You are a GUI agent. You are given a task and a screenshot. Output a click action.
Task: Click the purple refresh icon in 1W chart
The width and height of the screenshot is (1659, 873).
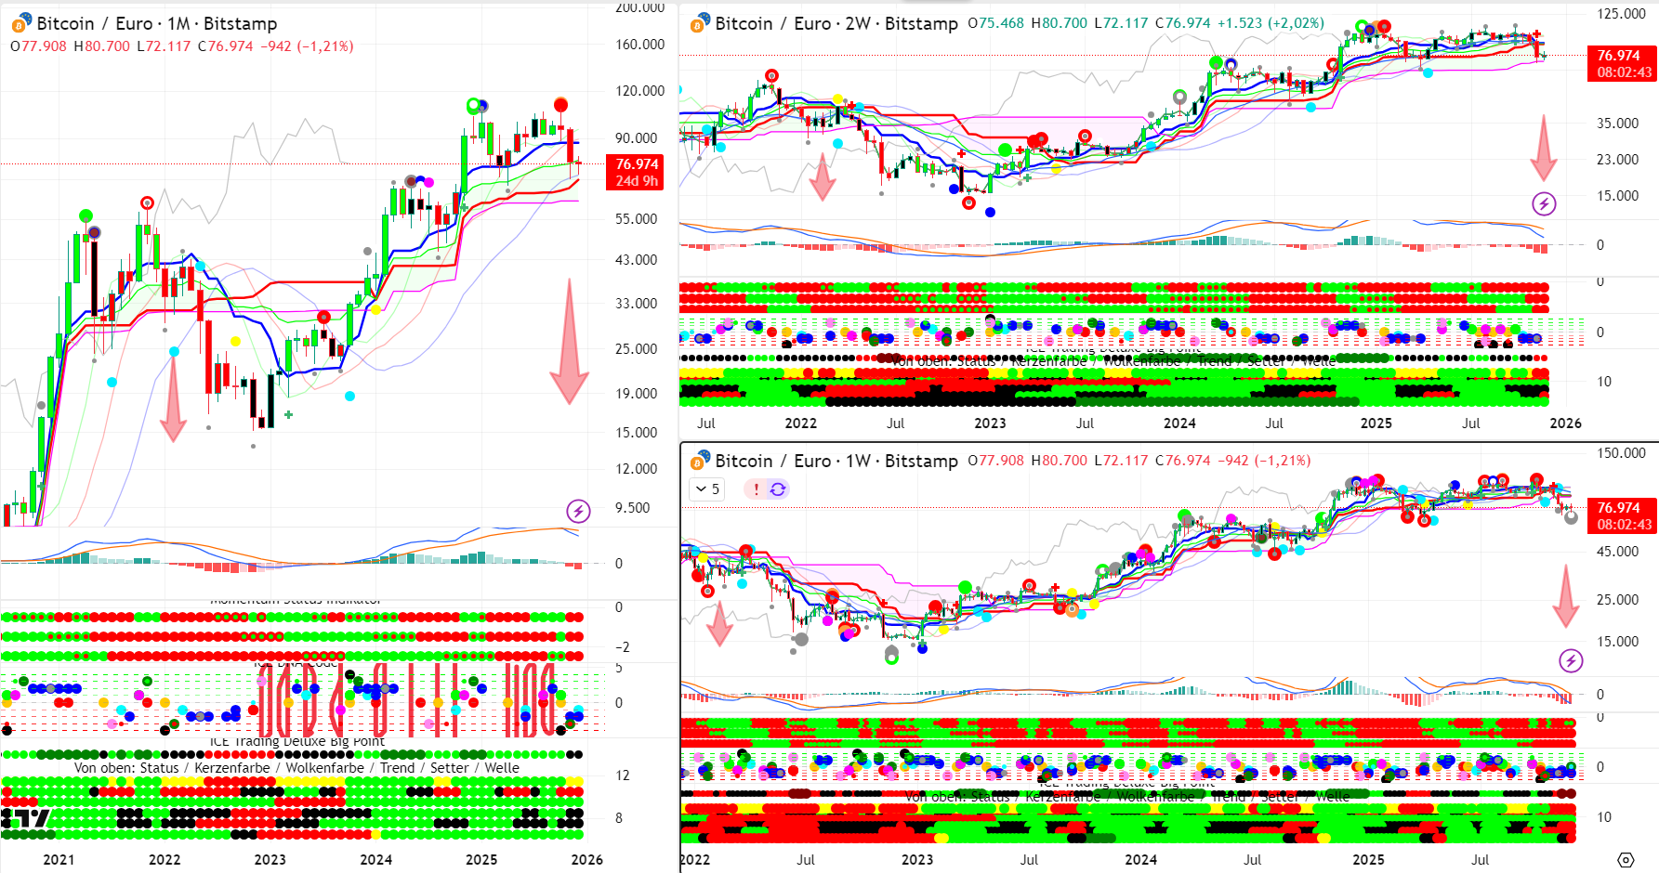tap(778, 489)
